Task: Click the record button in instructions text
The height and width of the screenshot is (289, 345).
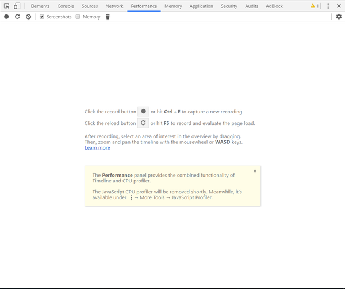Action: point(143,112)
